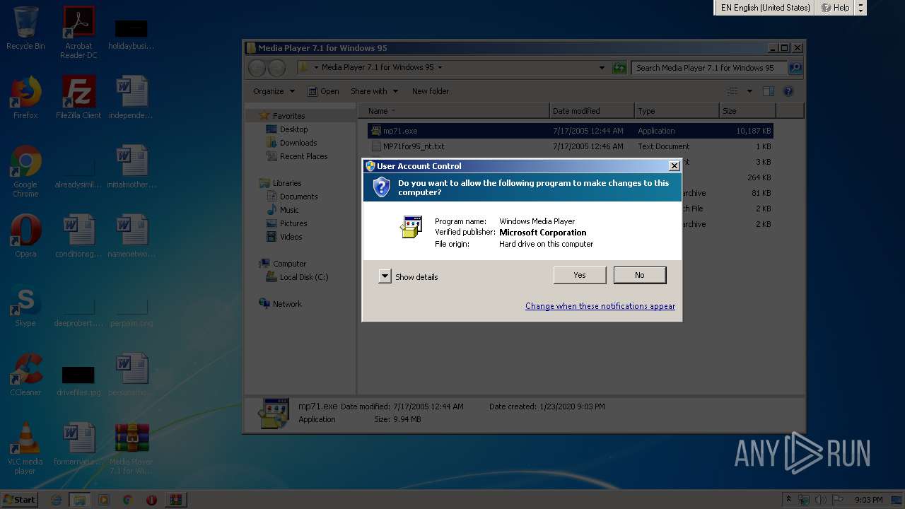This screenshot has height=509, width=905.
Task: Open Opera browser desktop icon
Action: (25, 236)
